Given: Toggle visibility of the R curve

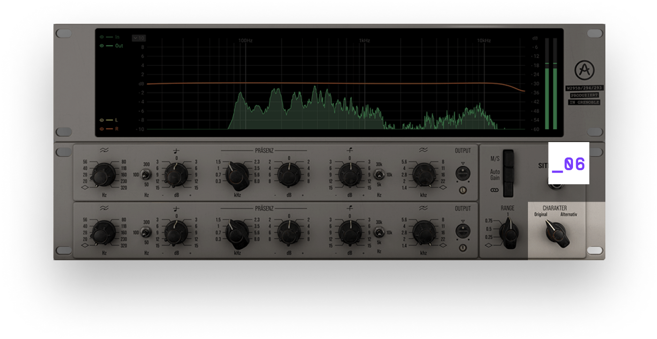Looking at the screenshot, I should (x=101, y=128).
